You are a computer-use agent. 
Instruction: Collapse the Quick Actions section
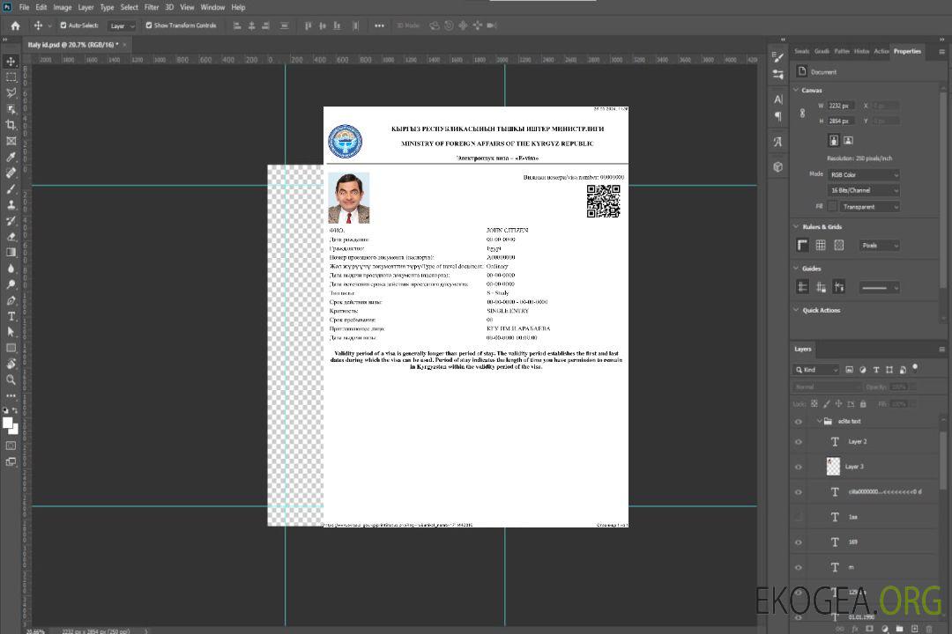(x=796, y=310)
